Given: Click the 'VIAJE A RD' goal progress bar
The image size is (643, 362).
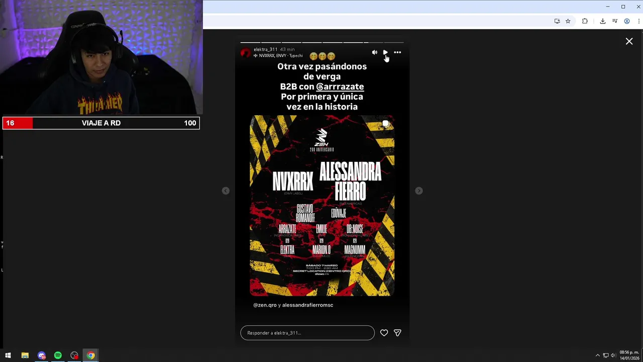Looking at the screenshot, I should 101,123.
